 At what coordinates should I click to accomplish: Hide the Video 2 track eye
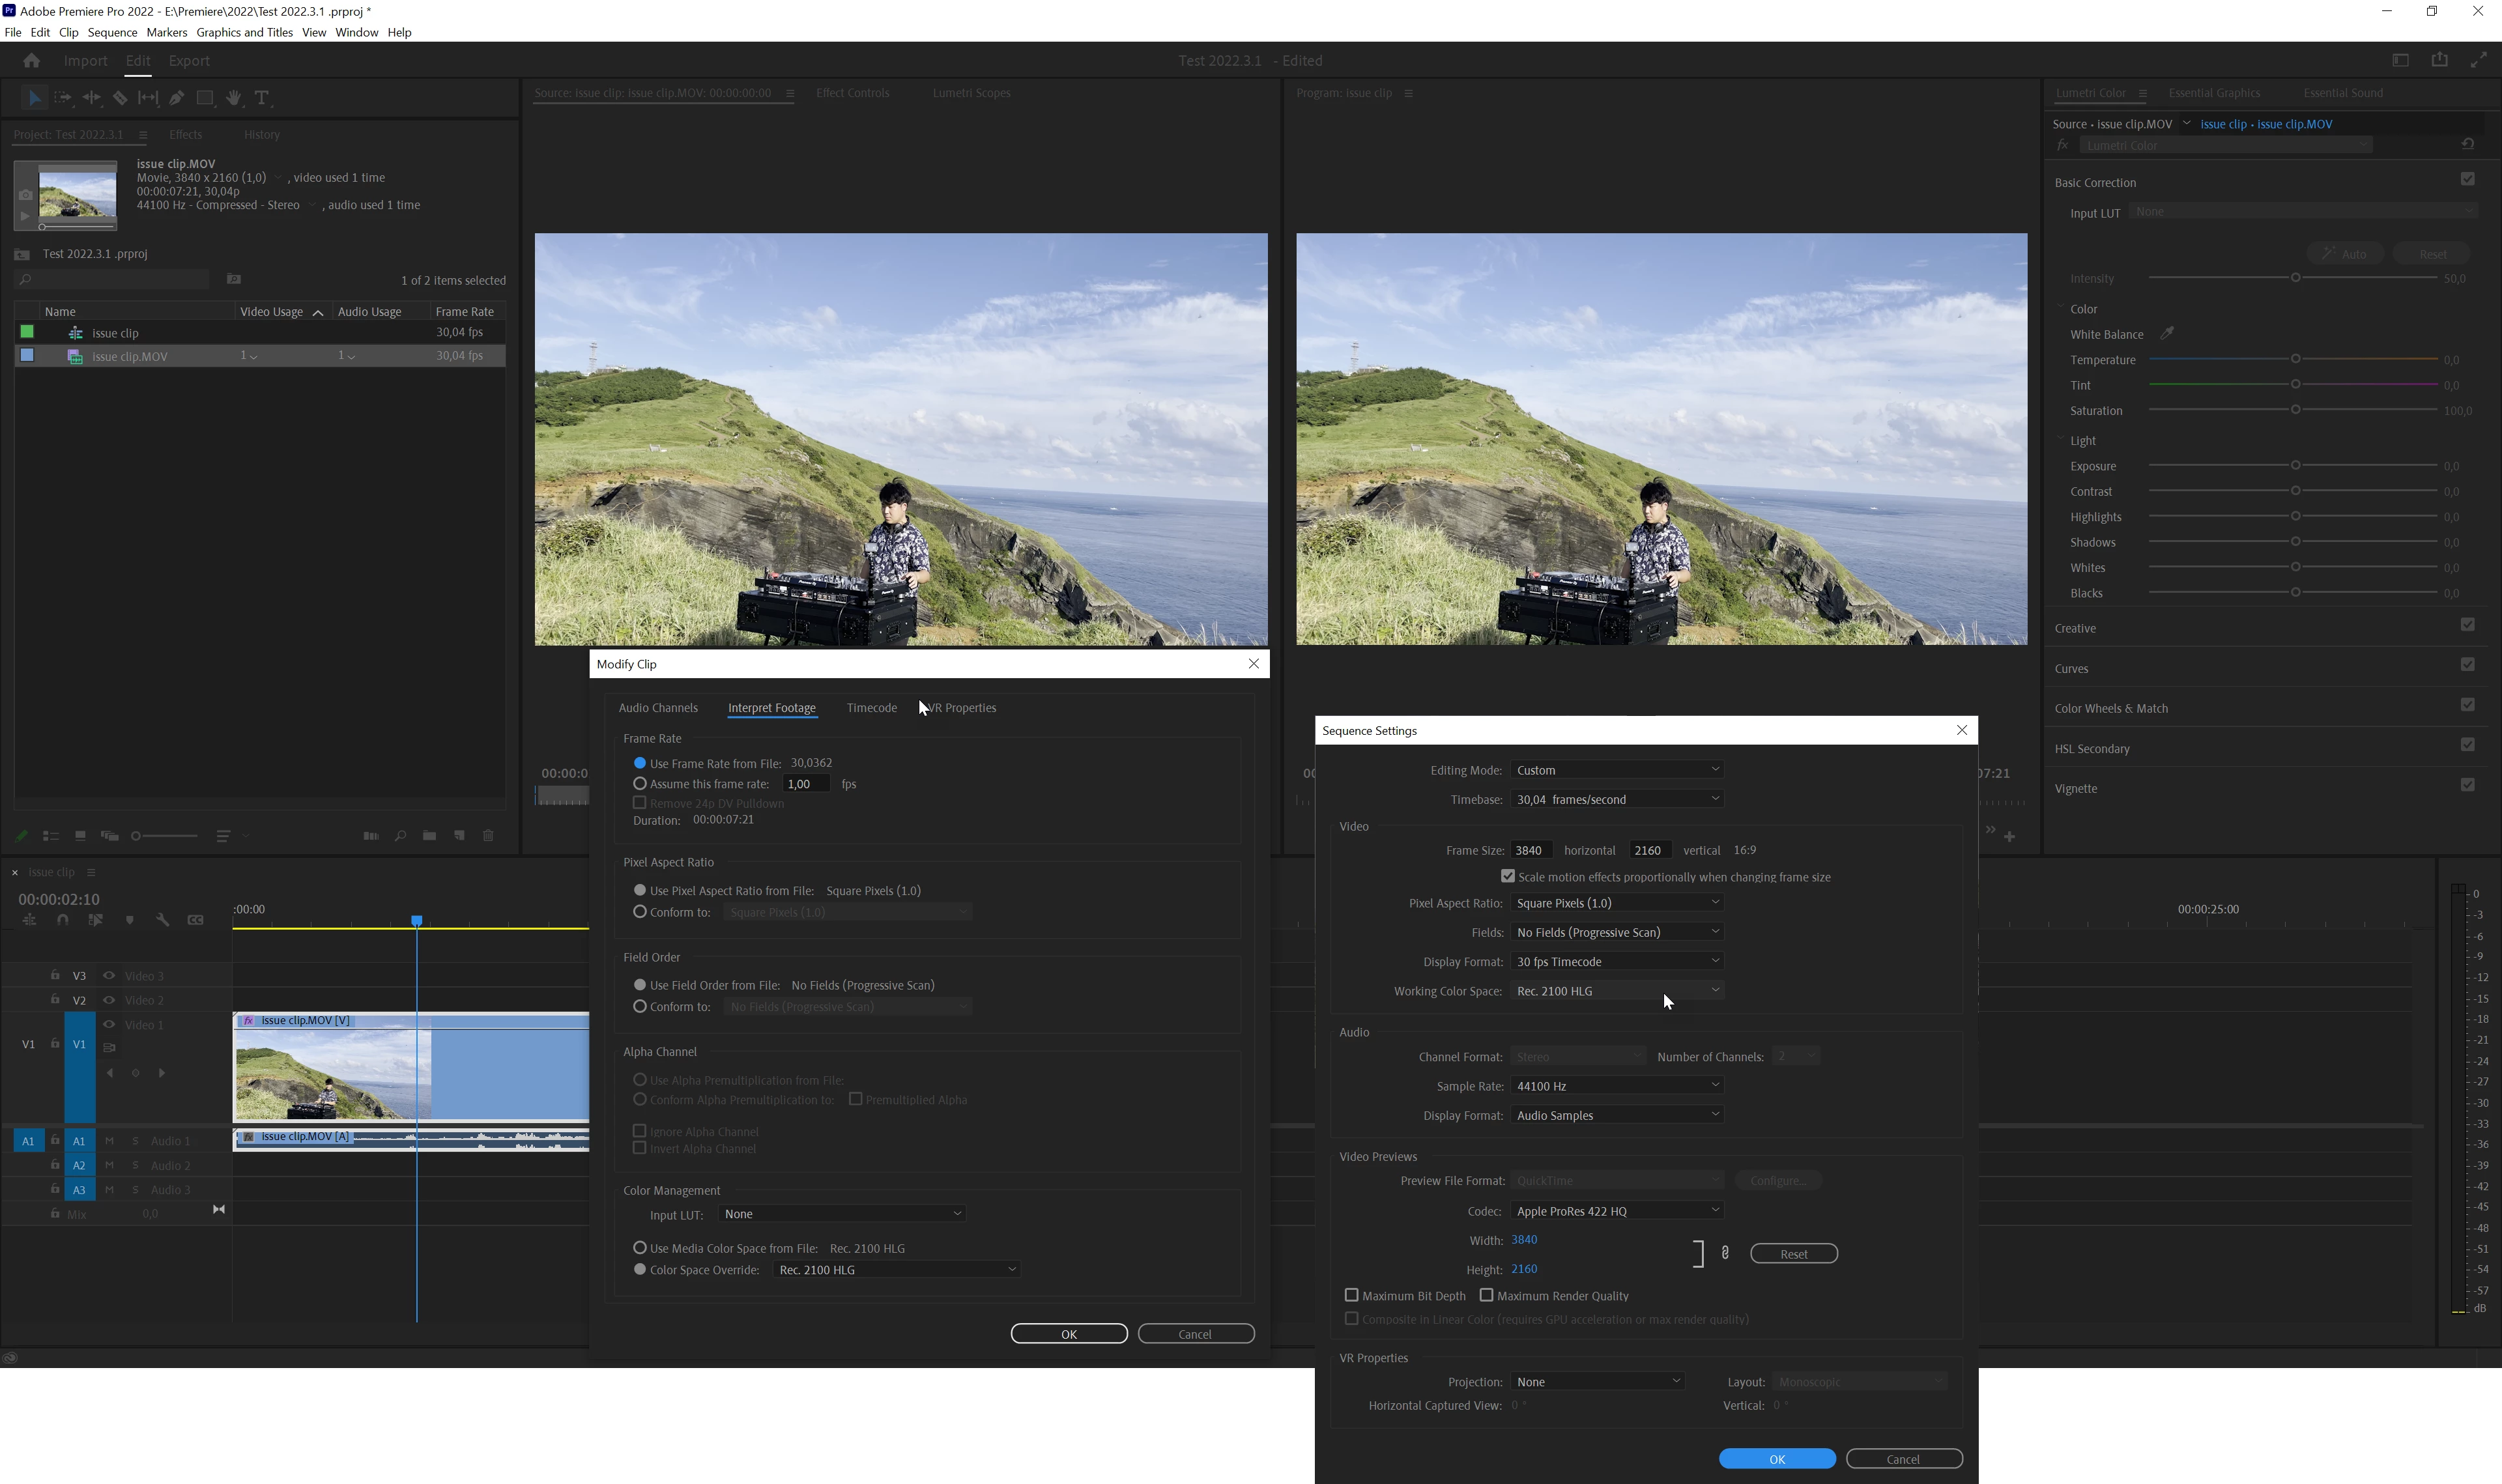tap(109, 1000)
